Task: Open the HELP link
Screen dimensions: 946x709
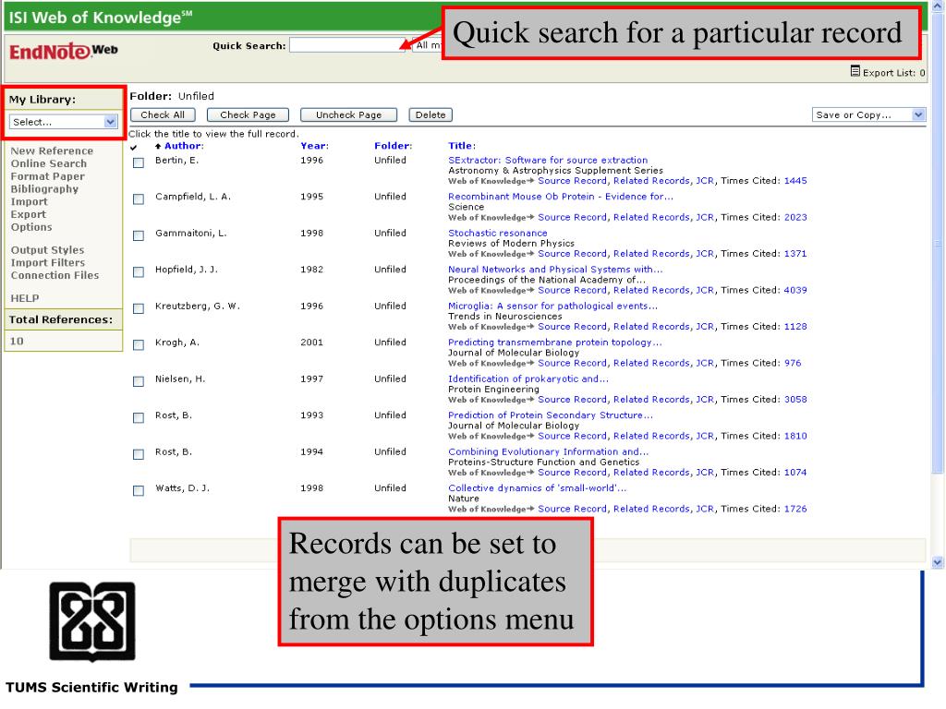Action: [x=25, y=298]
